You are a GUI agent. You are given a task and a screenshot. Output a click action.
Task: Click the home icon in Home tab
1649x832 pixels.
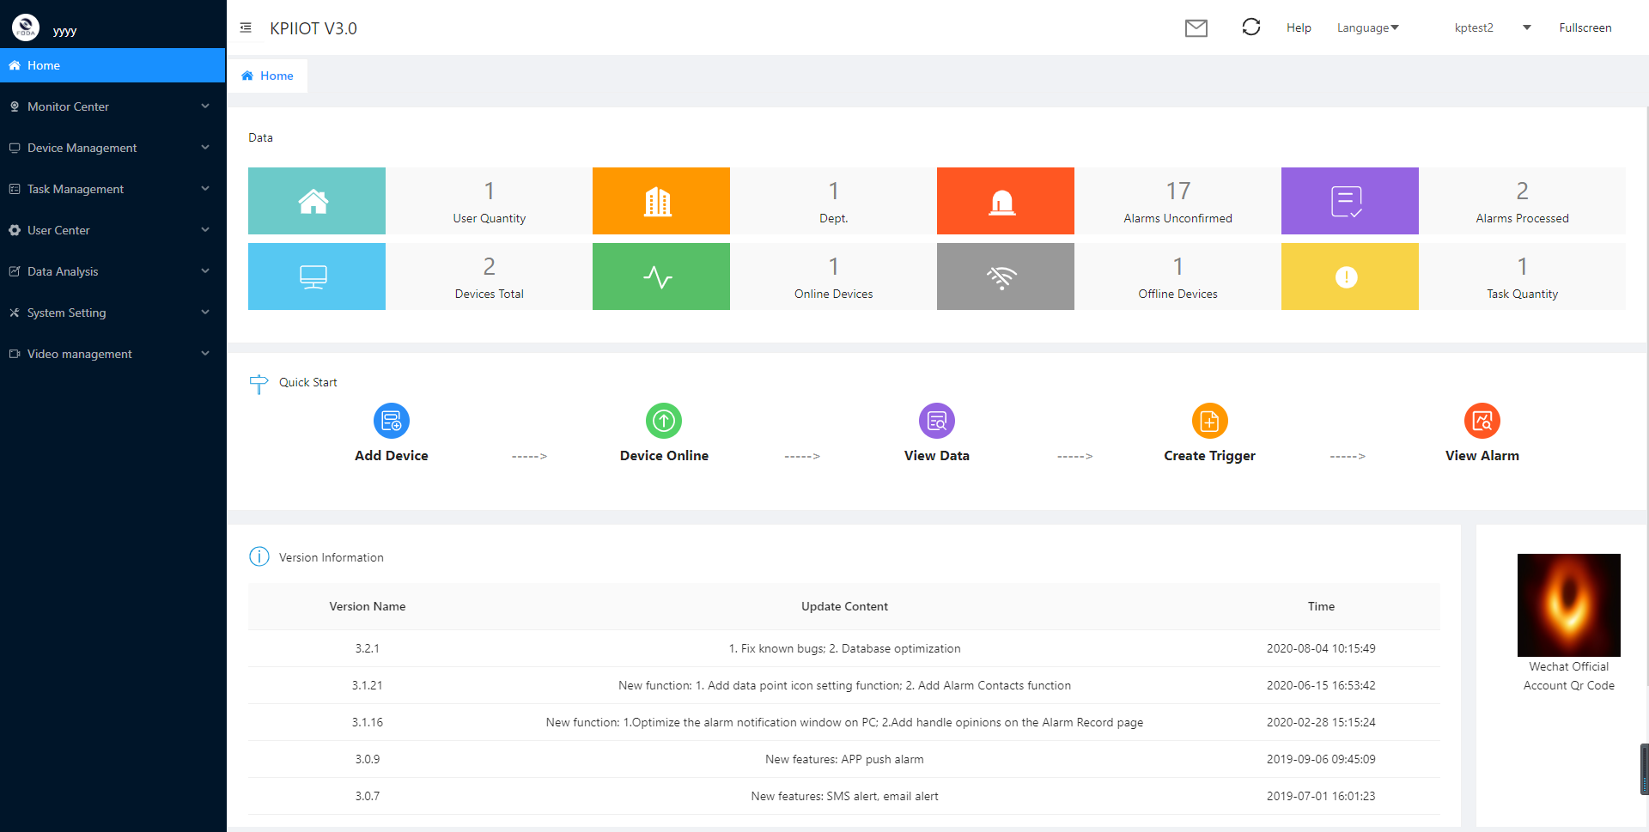coord(247,76)
